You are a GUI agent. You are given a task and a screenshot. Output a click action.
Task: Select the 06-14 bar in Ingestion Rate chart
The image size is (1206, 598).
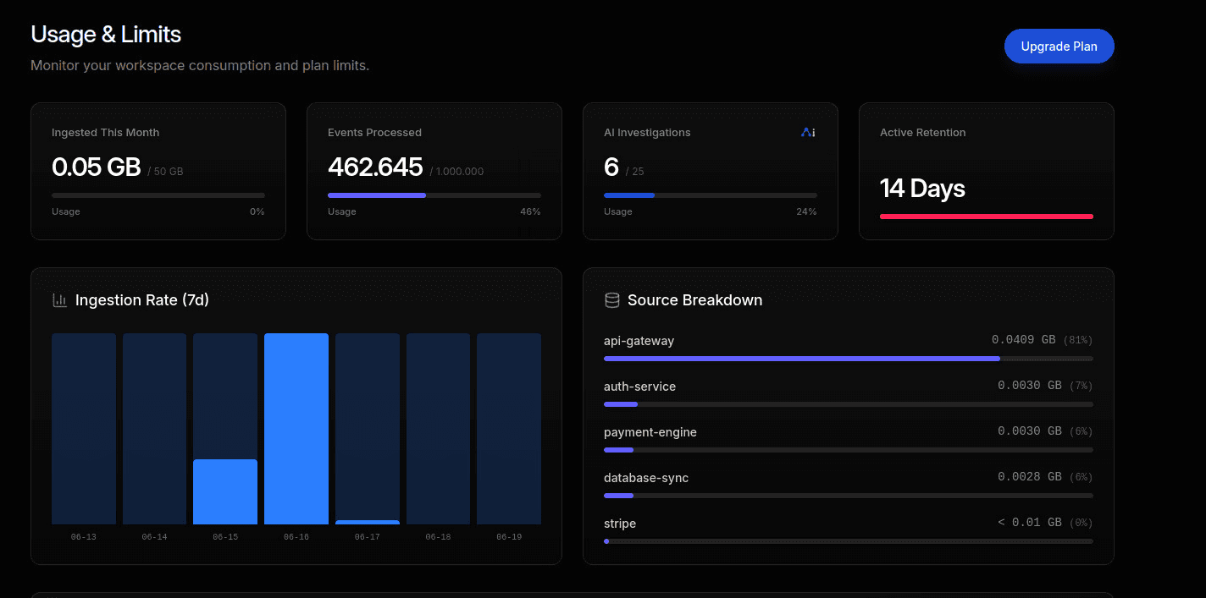pos(154,429)
